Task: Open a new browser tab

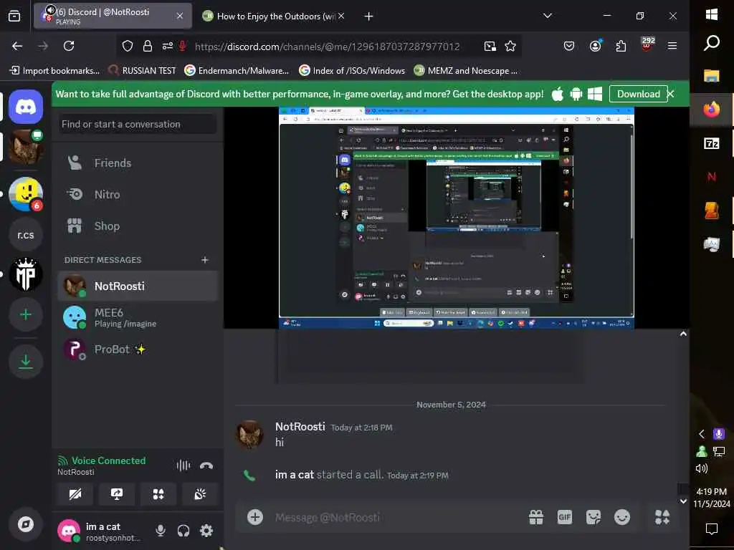Action: coord(369,16)
